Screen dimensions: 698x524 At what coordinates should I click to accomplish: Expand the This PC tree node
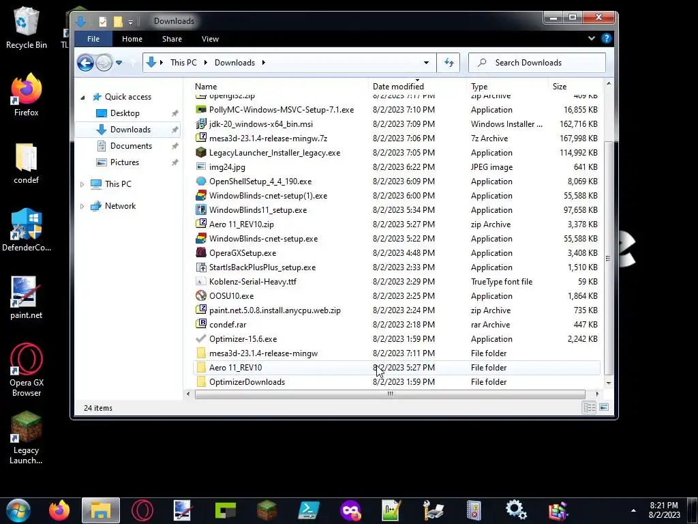point(82,184)
